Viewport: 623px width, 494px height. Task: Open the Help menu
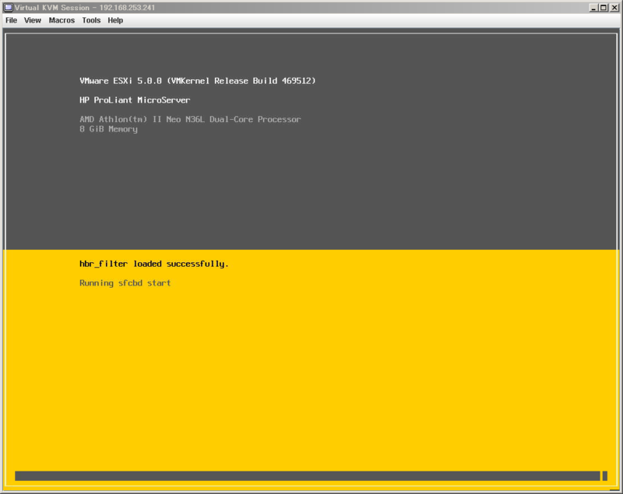pyautogui.click(x=115, y=20)
